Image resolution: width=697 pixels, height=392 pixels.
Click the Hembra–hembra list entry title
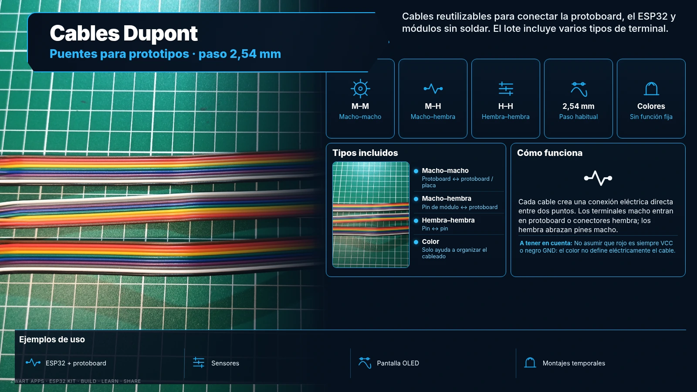coord(448,220)
